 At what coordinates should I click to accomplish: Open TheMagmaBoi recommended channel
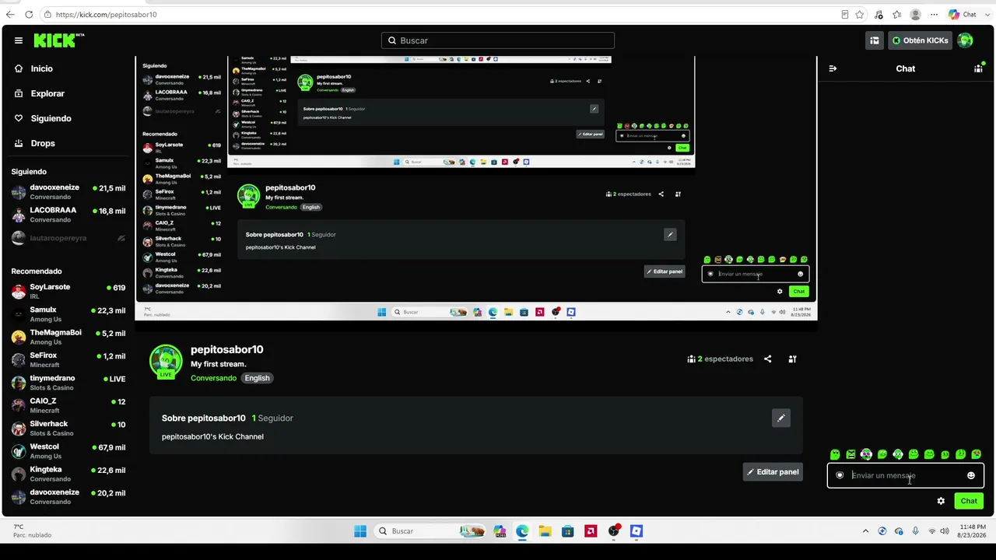click(x=68, y=337)
